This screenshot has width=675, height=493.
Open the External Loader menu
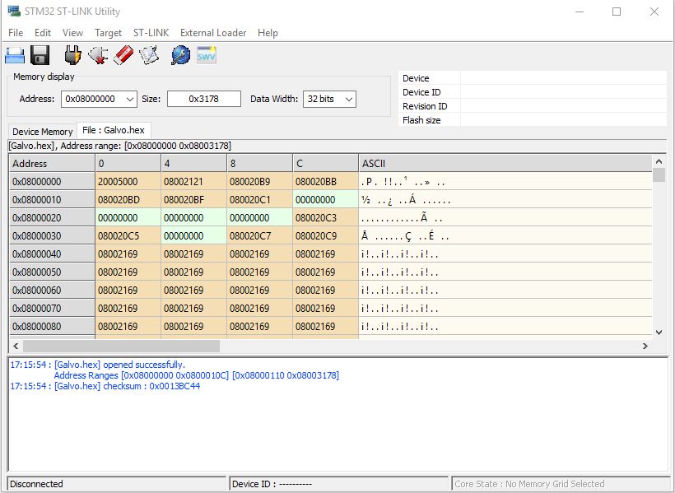212,33
